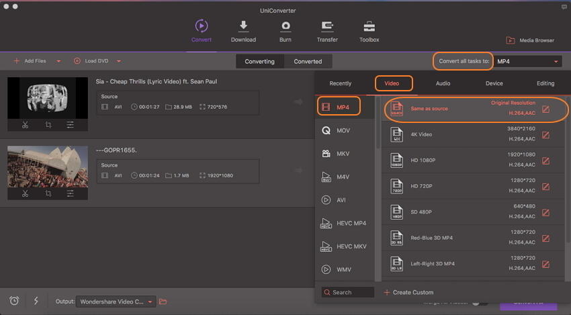Open the schedule alarm clock icon

tap(14, 301)
